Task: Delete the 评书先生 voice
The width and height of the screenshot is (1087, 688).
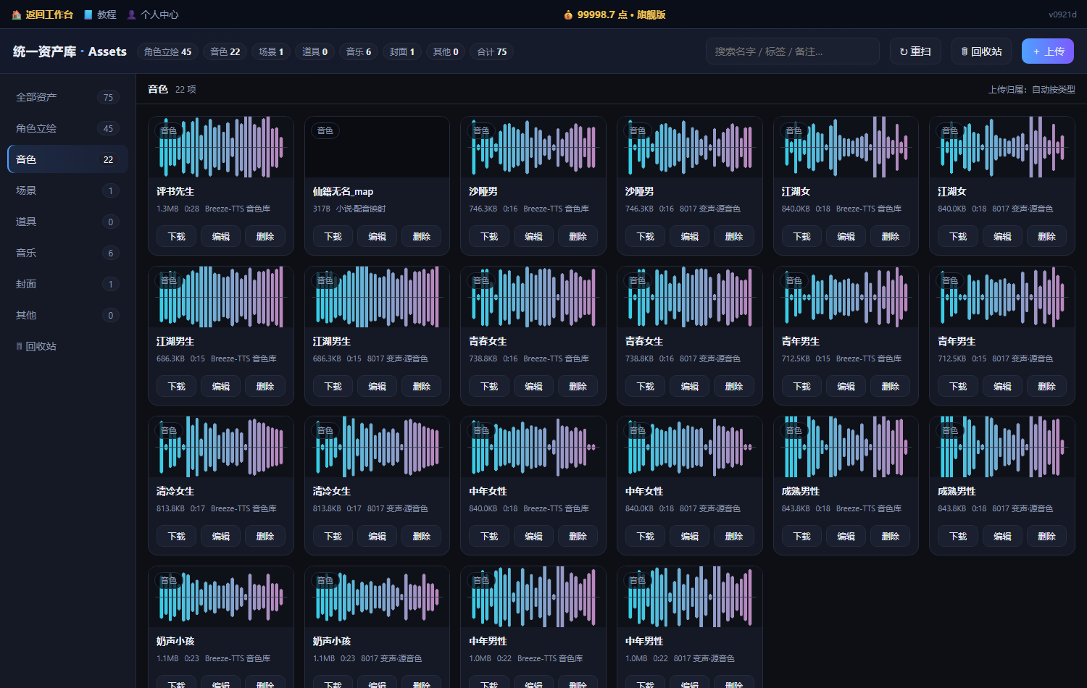Action: (x=265, y=237)
